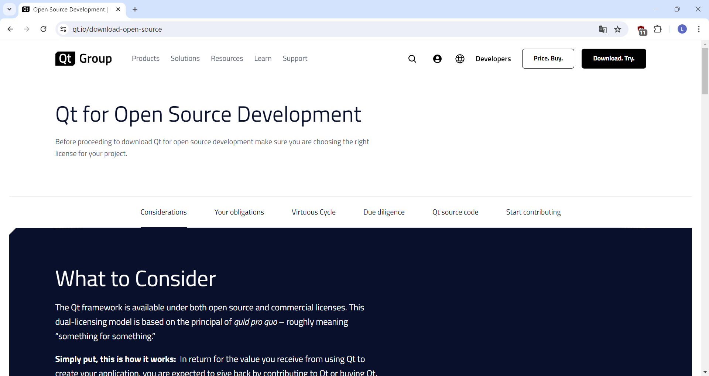This screenshot has height=376, width=709.
Task: Click the user account icon
Action: (x=437, y=59)
